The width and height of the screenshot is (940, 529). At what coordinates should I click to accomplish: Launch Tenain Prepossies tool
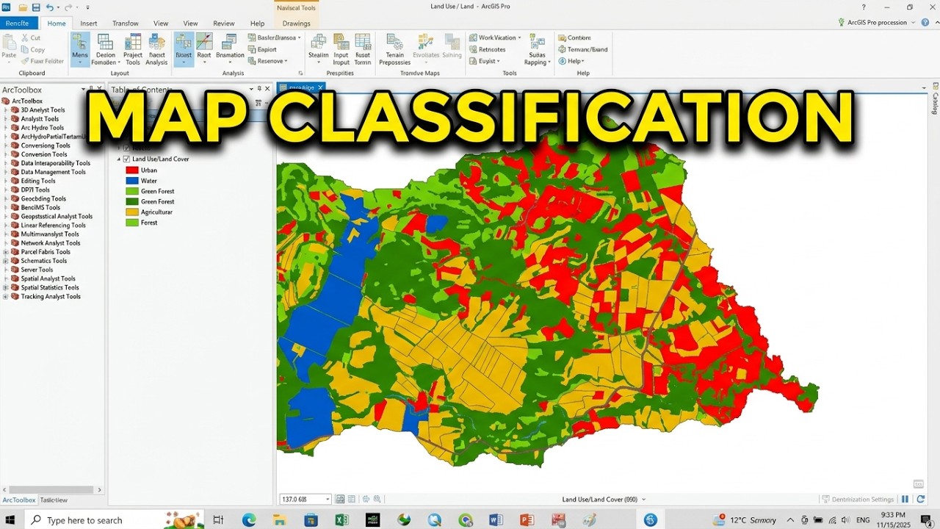tap(395, 49)
